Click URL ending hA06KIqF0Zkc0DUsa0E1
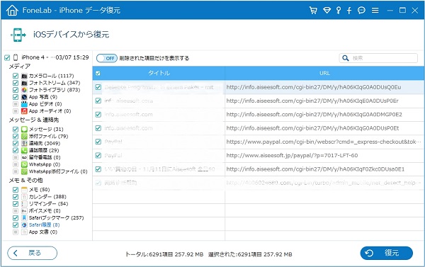The image size is (425, 267). (x=315, y=169)
